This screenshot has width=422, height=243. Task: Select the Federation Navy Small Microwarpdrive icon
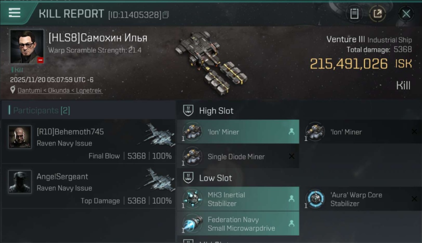[192, 224]
